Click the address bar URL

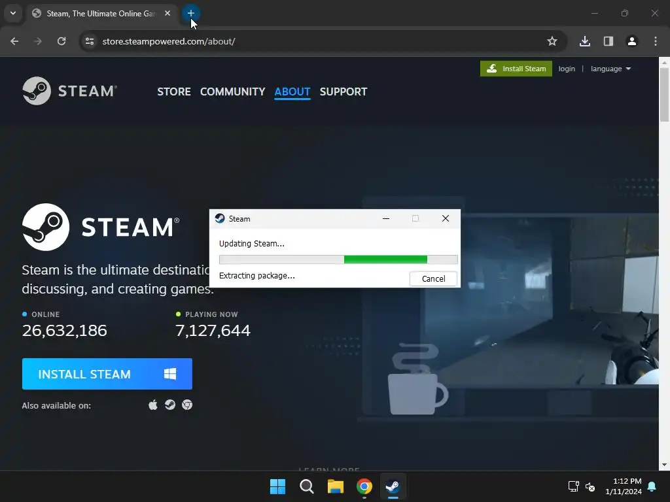pos(169,41)
